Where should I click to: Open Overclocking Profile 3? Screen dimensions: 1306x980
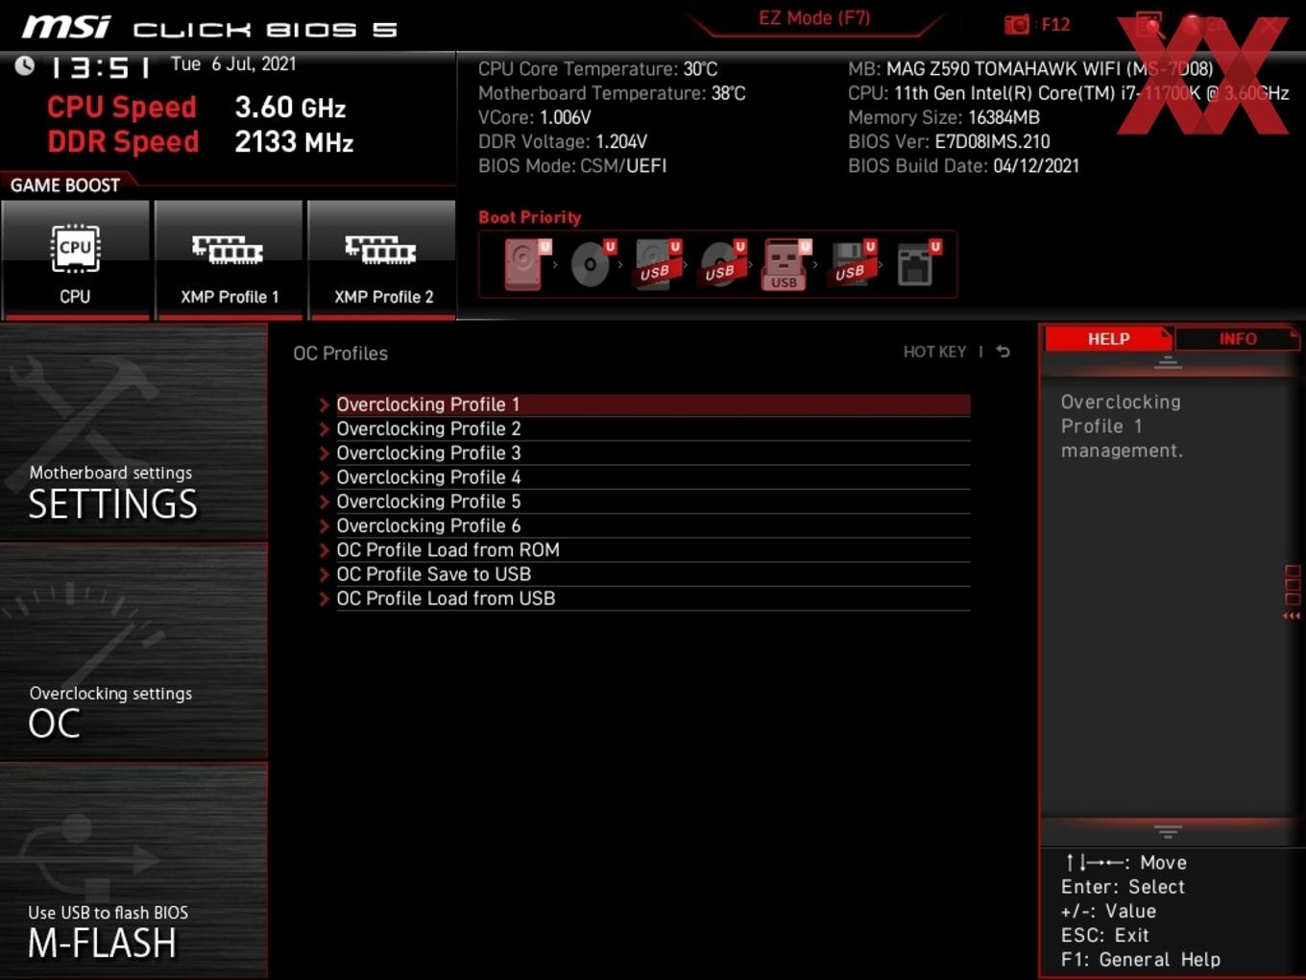pos(644,453)
